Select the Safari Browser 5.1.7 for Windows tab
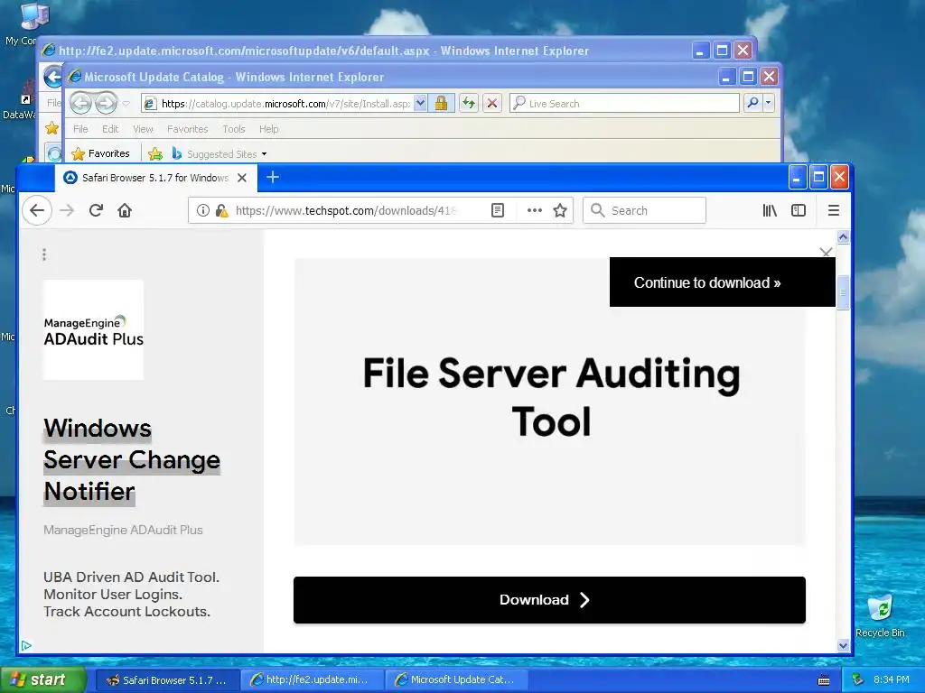The image size is (925, 693). coord(156,178)
